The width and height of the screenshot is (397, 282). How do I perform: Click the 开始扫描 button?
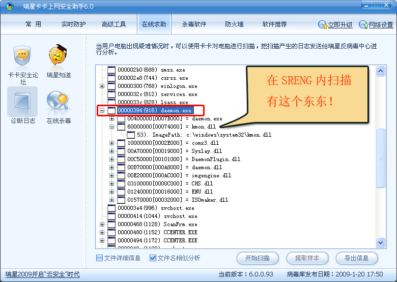click(258, 258)
